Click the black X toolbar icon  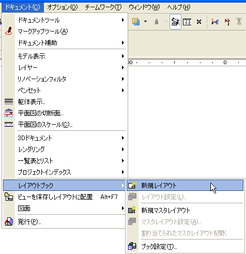[199, 22]
